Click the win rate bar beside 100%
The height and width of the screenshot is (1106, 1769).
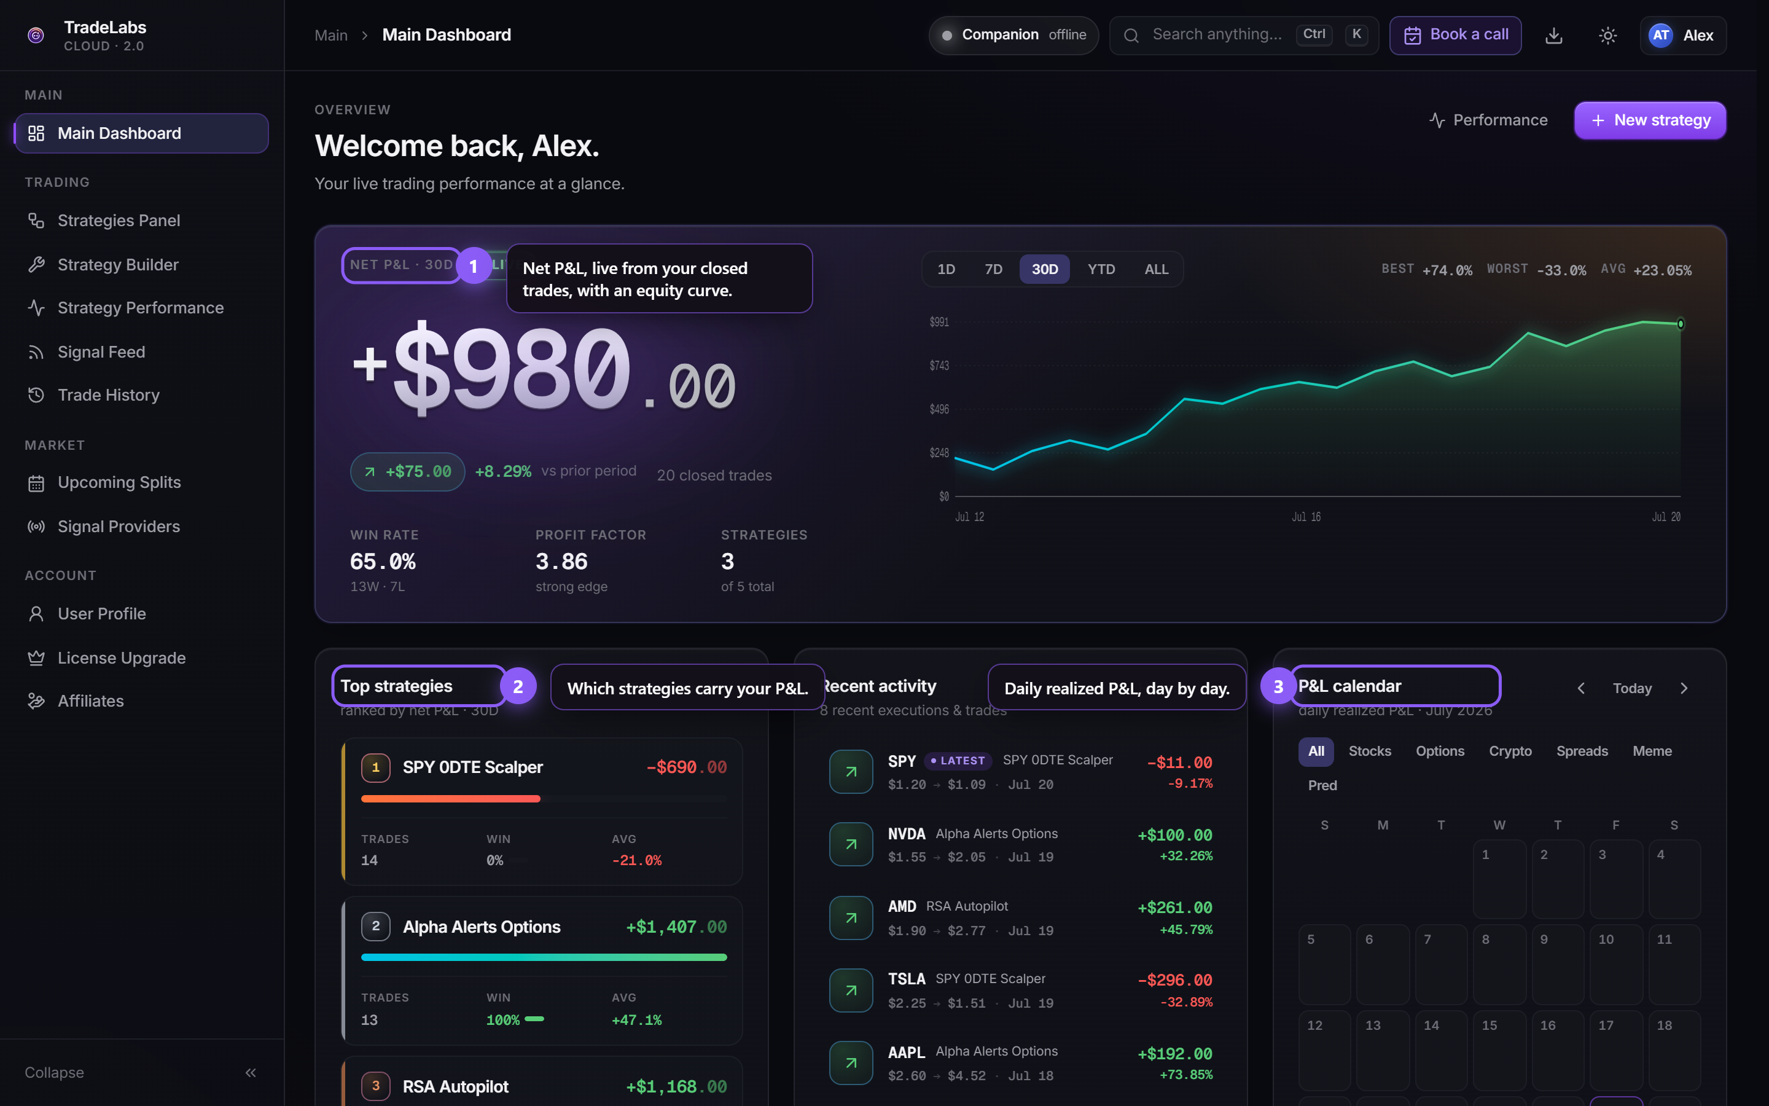click(534, 1019)
